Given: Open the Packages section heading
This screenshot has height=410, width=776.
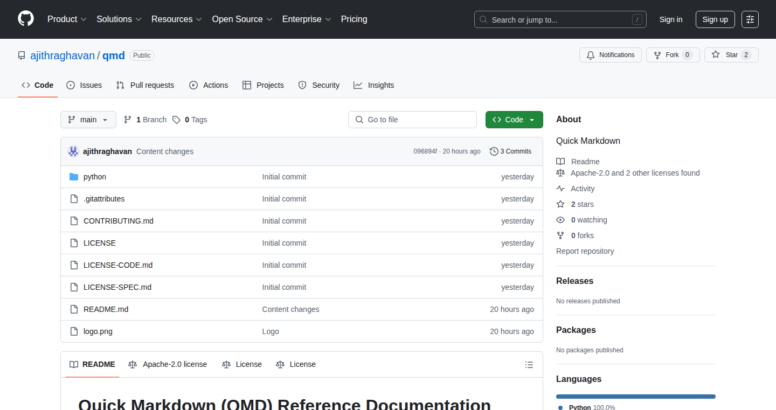Looking at the screenshot, I should pyautogui.click(x=576, y=330).
